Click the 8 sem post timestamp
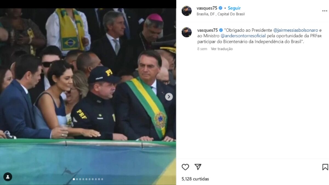329x185 pixels. click(202, 49)
